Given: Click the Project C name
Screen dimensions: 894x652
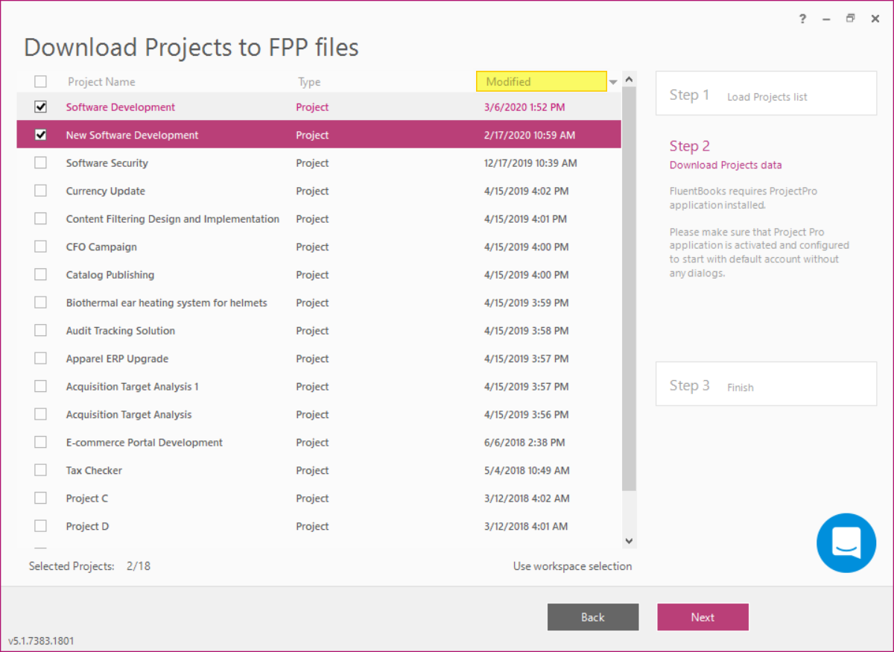Looking at the screenshot, I should 87,499.
